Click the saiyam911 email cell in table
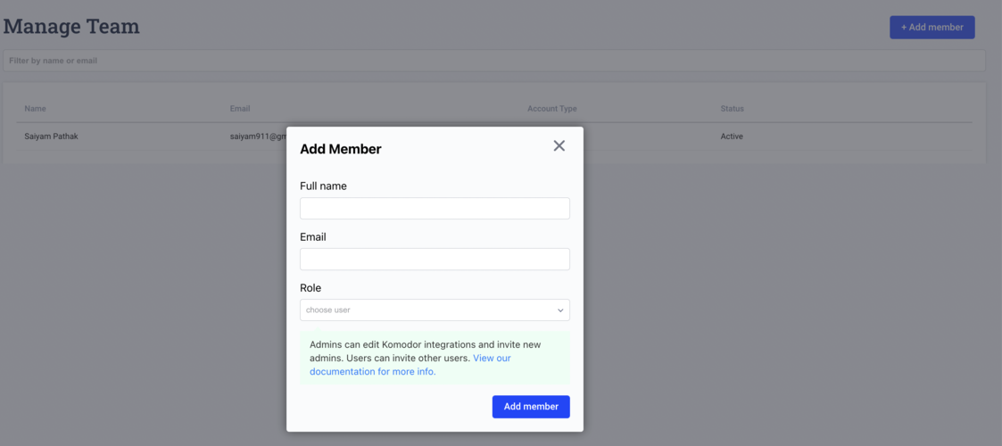 pyautogui.click(x=258, y=136)
